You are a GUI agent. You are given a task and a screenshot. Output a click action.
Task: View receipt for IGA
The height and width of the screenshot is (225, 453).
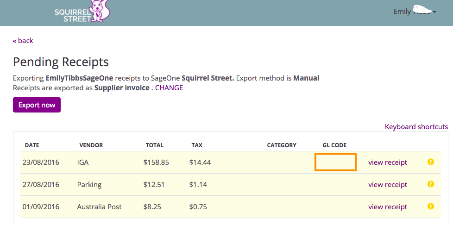pos(388,162)
